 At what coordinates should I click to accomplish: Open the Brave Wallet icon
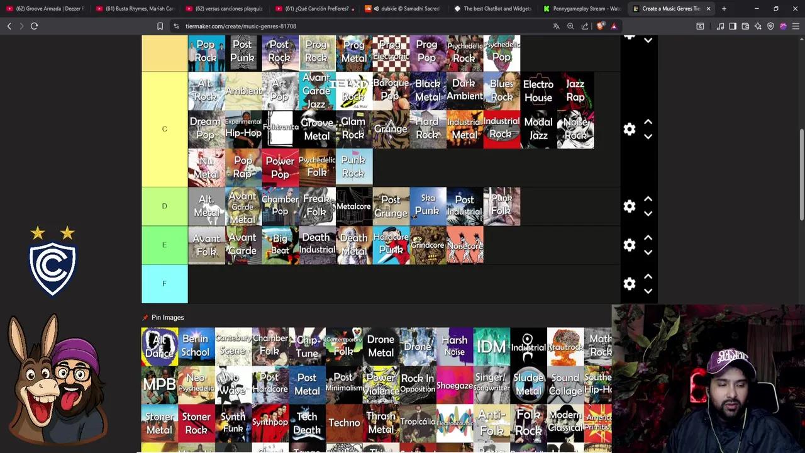tap(745, 26)
